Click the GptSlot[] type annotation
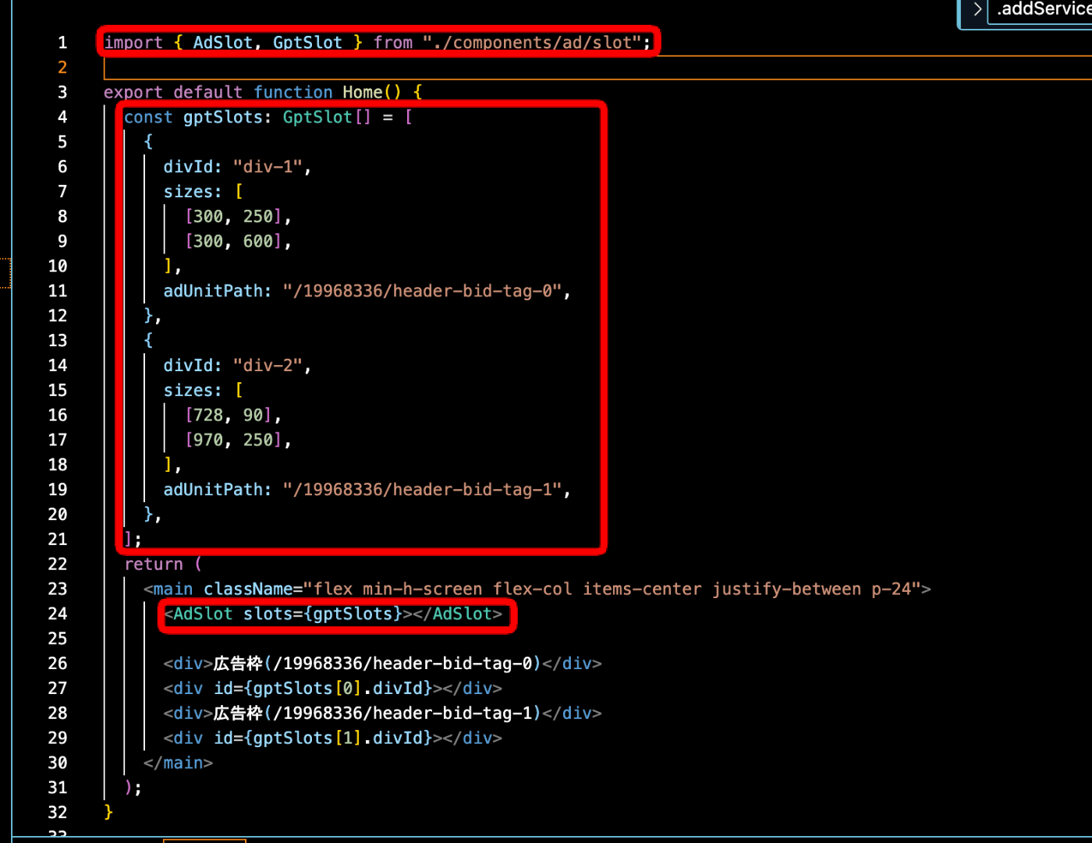1092x843 pixels. (x=328, y=117)
